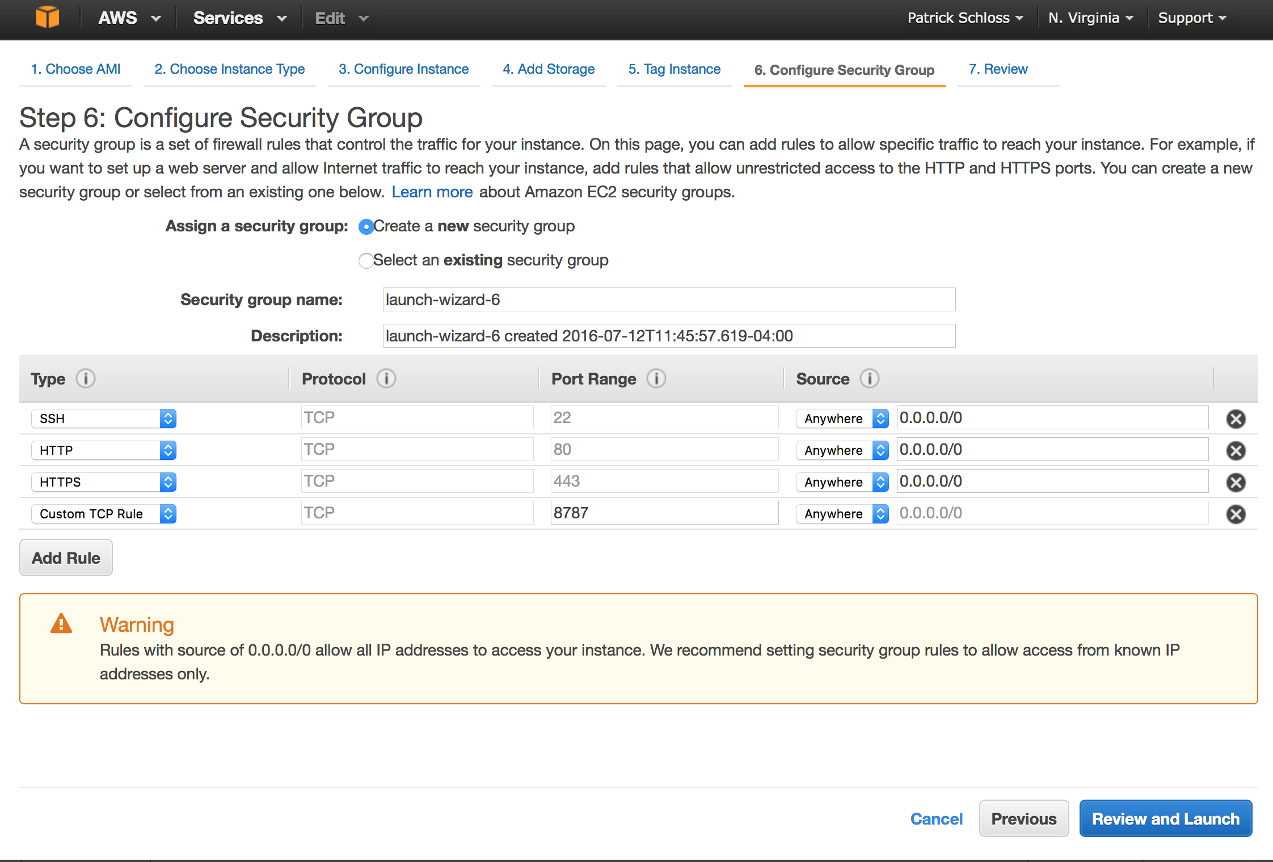Click the HTTPS type dropdown arrow

click(168, 481)
